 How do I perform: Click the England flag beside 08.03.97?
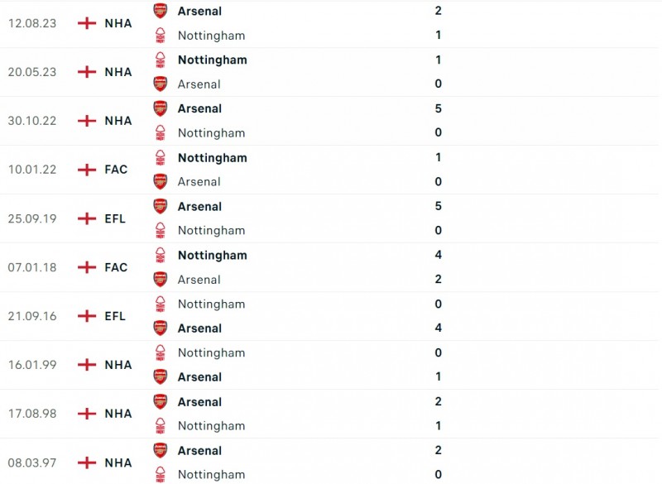point(87,462)
